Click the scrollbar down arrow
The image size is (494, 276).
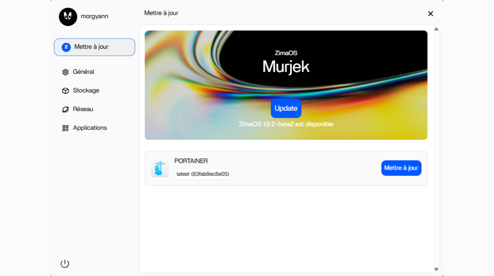click(x=436, y=269)
